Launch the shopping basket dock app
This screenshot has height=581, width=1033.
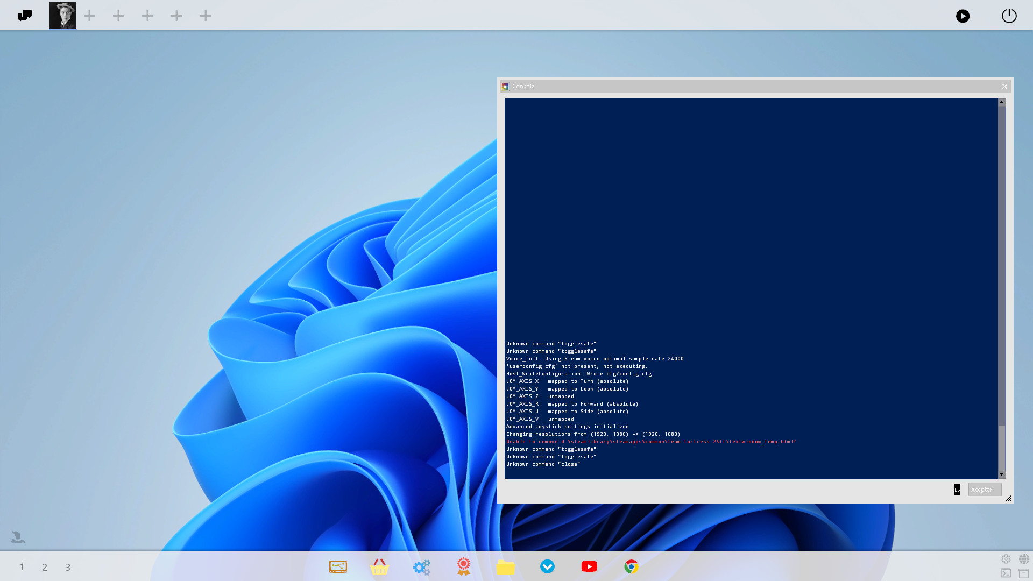379,566
